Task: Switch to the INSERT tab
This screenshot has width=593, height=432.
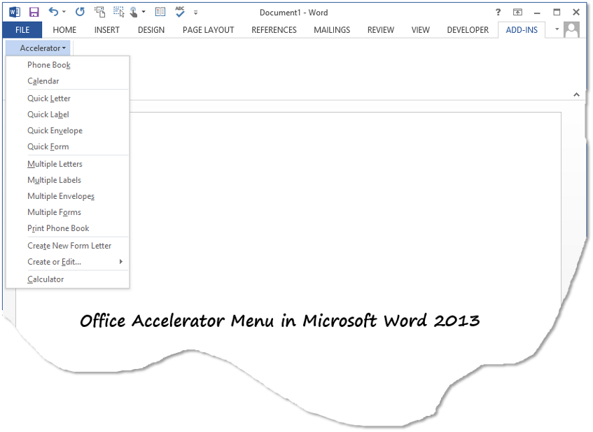Action: (106, 30)
